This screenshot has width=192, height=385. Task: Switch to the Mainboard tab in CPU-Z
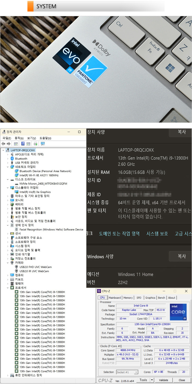coord(114,298)
